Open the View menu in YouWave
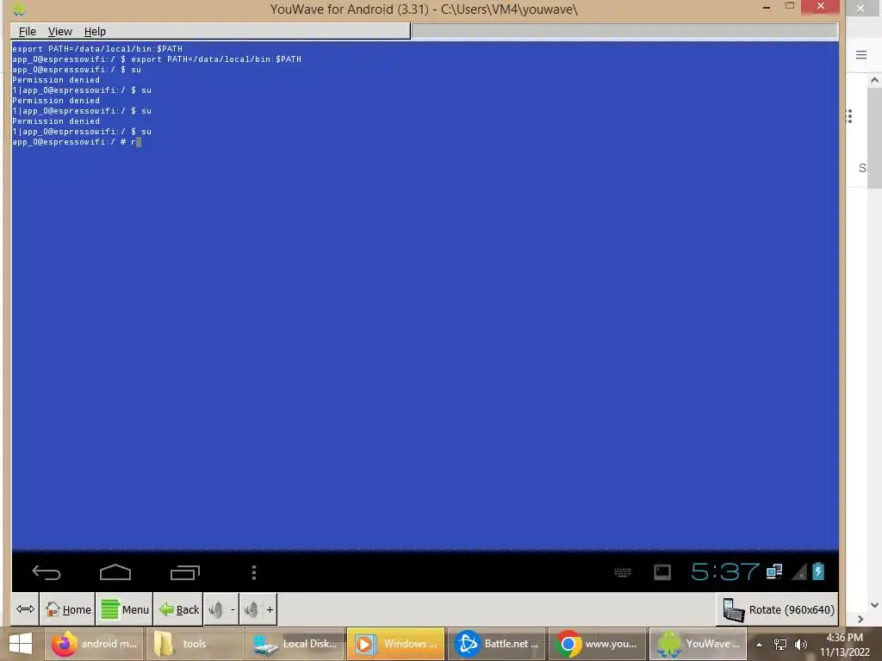 coord(59,32)
